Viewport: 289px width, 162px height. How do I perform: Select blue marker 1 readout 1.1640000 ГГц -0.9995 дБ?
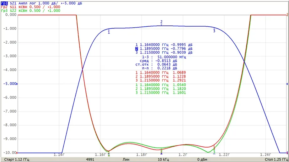tap(164, 45)
